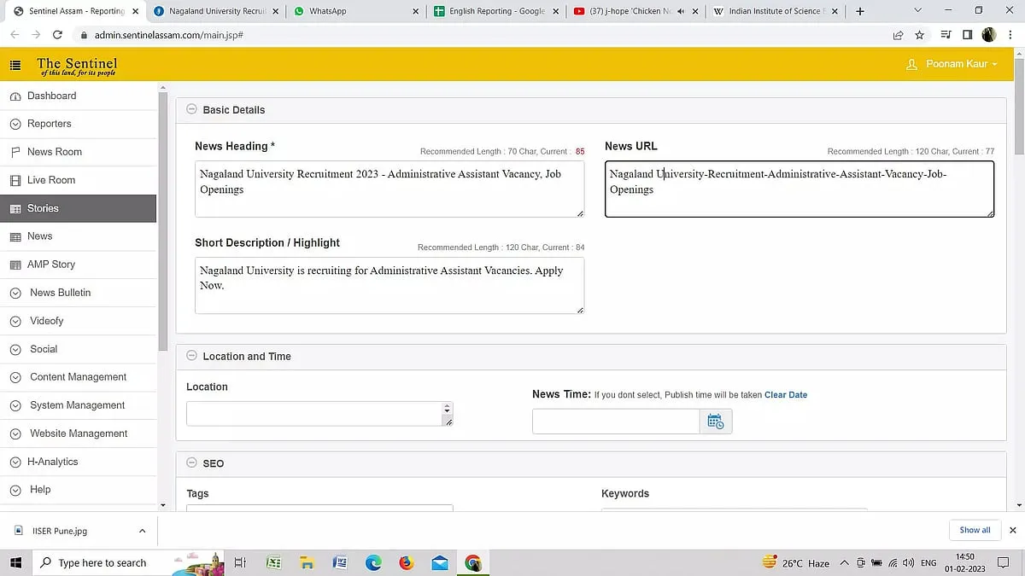Viewport: 1025px width, 576px height.
Task: Open Chrome's three-dot menu
Action: pos(1011,35)
